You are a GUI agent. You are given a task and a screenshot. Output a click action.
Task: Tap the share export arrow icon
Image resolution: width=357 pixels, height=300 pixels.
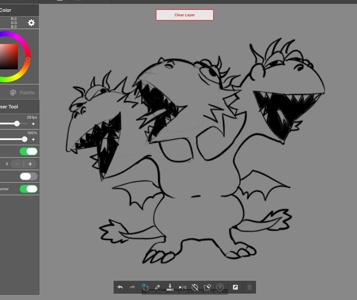coord(235,287)
